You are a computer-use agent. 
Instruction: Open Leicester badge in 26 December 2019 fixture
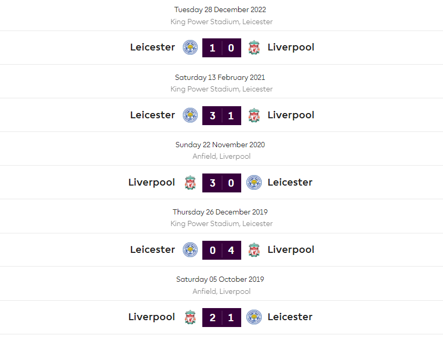190,250
